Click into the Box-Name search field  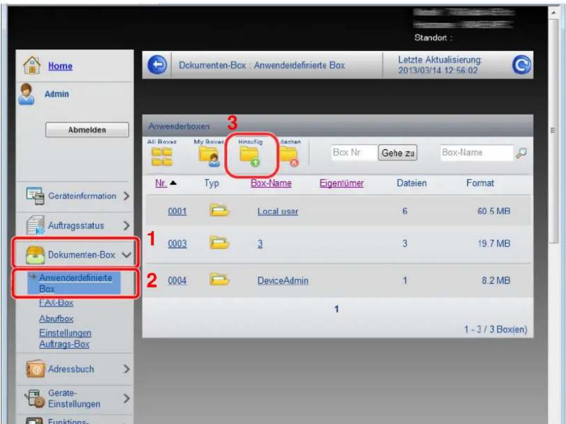coord(476,153)
